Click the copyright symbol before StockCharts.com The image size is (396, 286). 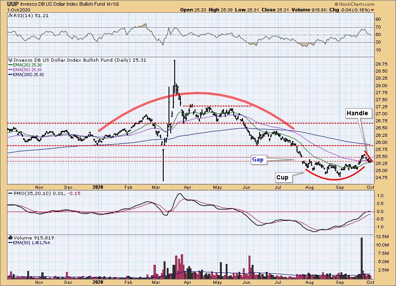click(x=337, y=4)
